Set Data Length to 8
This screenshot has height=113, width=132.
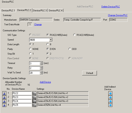click(x=49, y=44)
